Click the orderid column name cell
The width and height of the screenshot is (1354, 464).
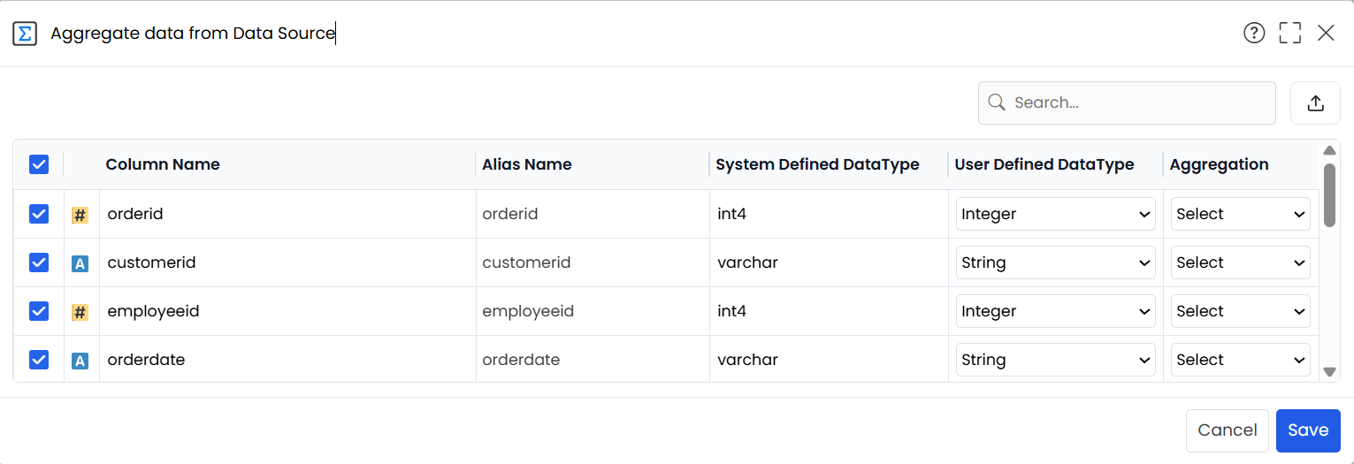[x=287, y=214]
